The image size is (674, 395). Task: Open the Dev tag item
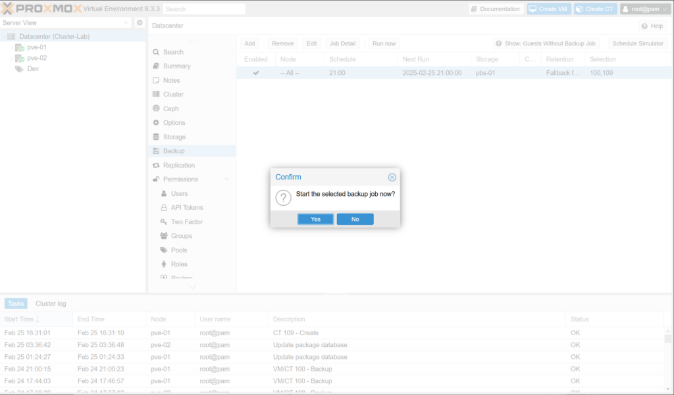tap(33, 68)
